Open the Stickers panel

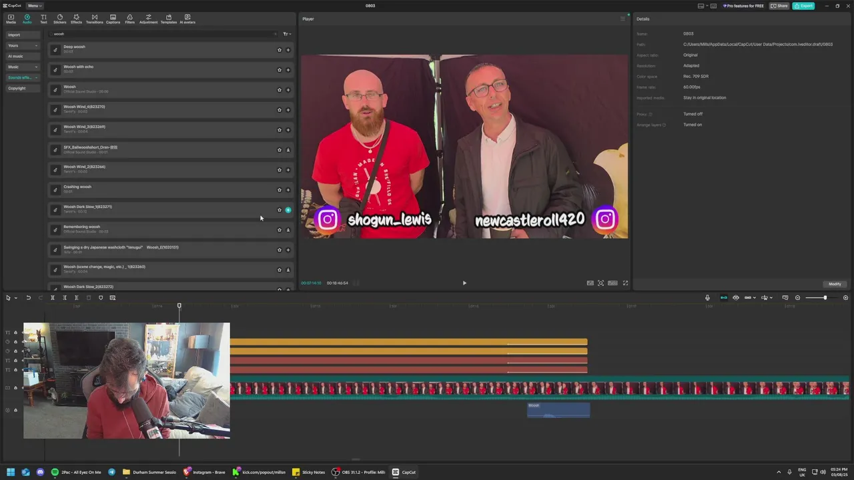pyautogui.click(x=59, y=19)
